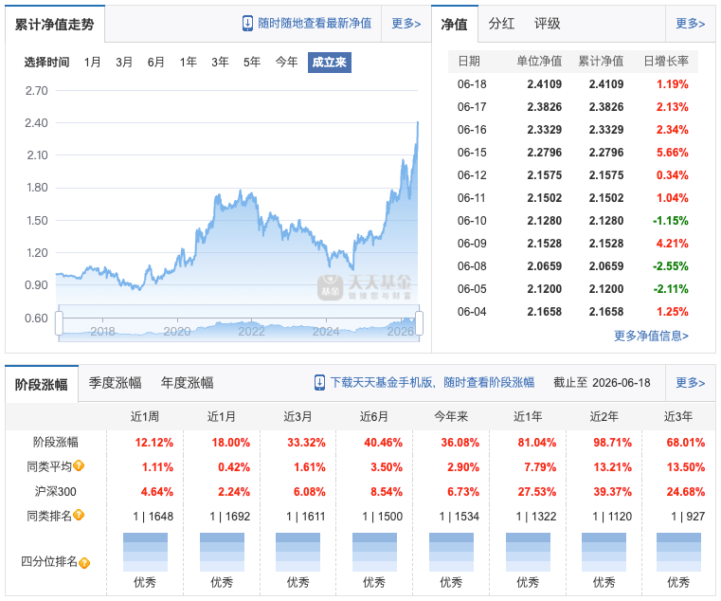The image size is (721, 601).
Task: Click the 近3月 column header
Action: click(x=297, y=417)
